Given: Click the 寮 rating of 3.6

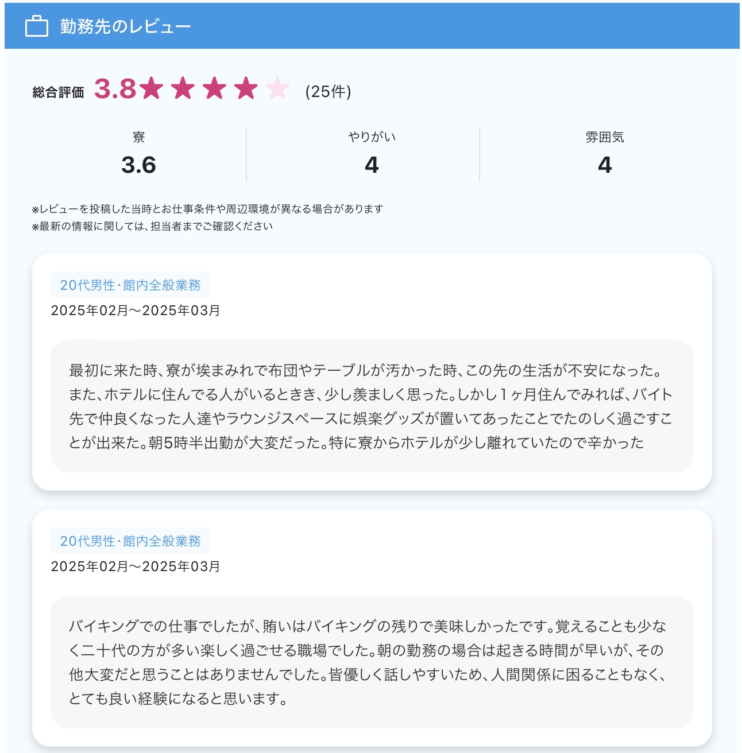Looking at the screenshot, I should pos(138,165).
